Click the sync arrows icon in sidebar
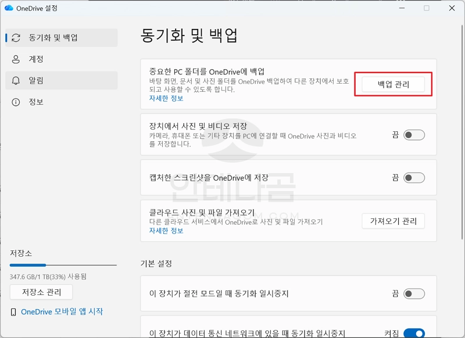Viewport: 465px width, 338px height. 16,38
